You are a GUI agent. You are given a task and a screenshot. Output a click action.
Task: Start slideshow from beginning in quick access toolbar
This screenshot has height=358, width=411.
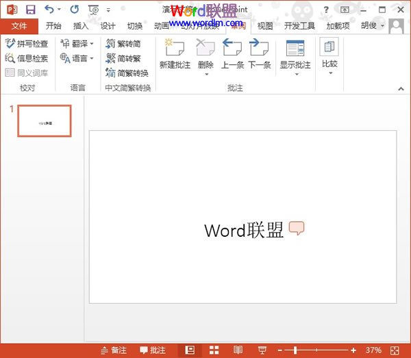pos(94,10)
